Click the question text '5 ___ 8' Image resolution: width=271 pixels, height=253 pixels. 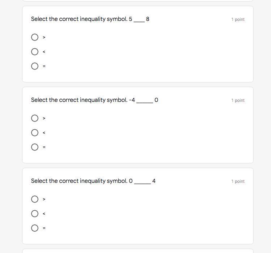(90, 19)
